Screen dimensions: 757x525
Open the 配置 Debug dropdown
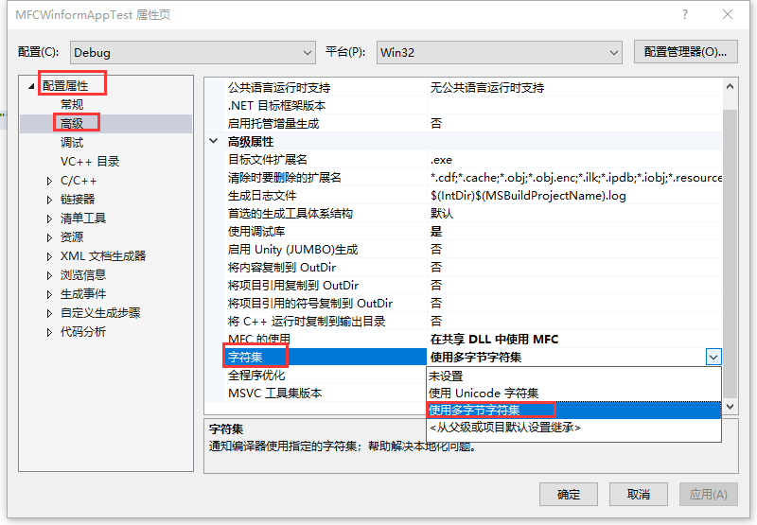point(193,52)
